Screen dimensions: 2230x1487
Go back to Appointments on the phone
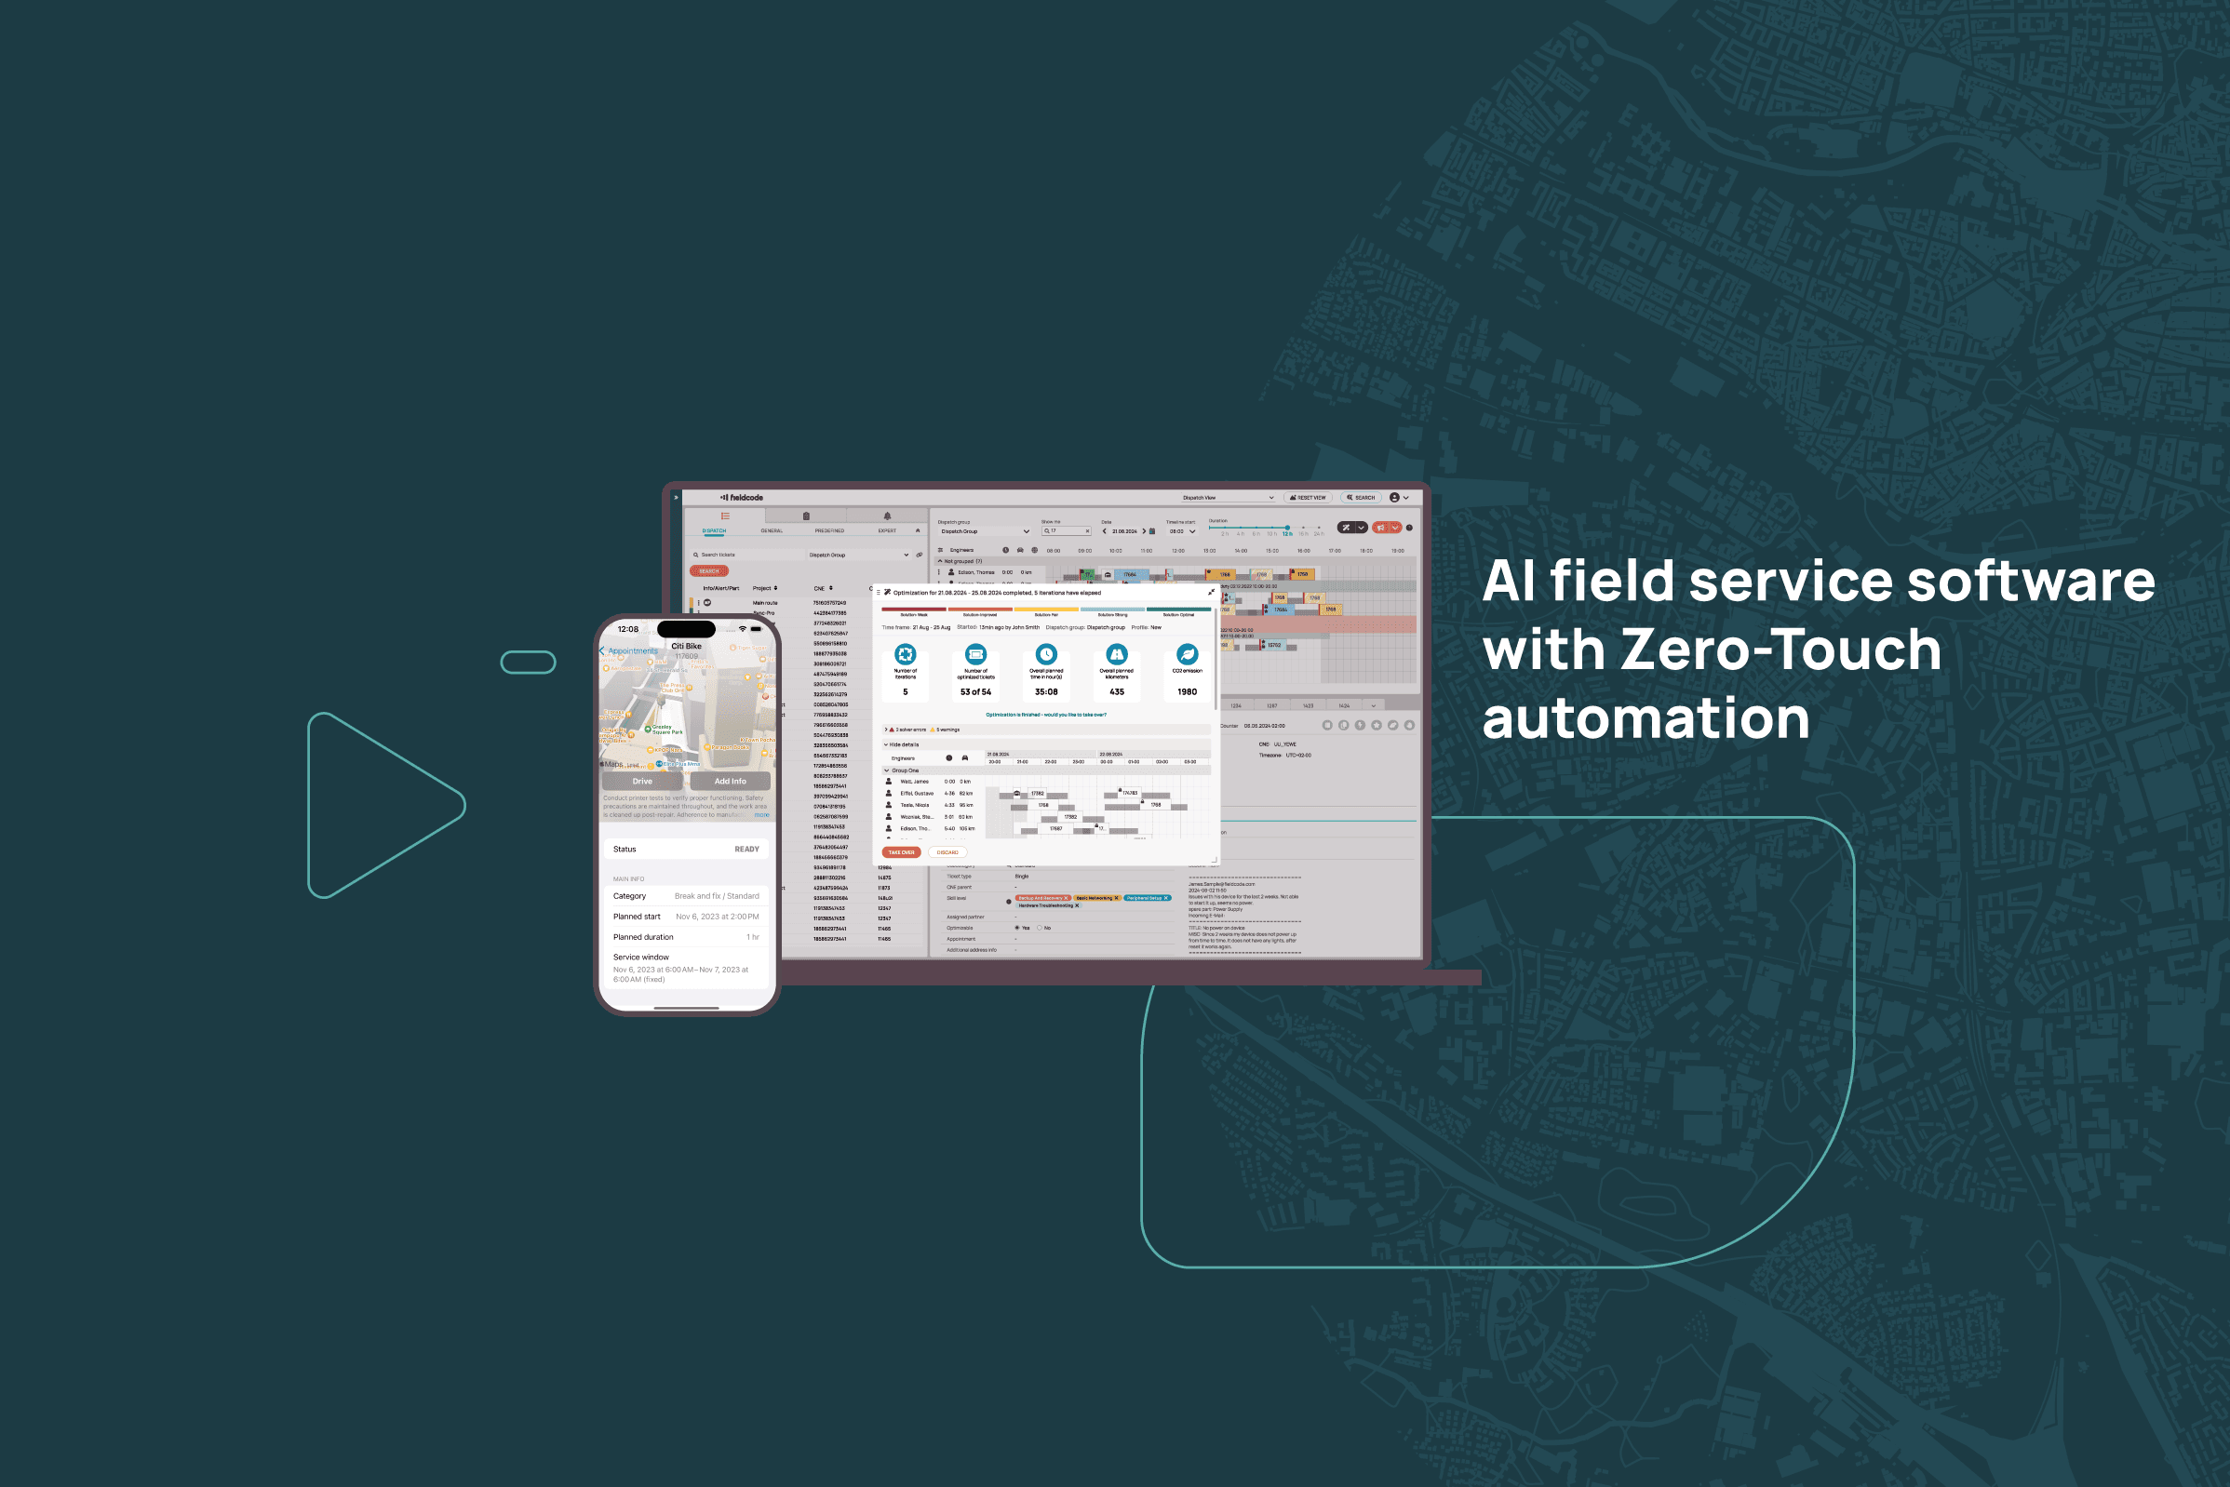tap(629, 650)
